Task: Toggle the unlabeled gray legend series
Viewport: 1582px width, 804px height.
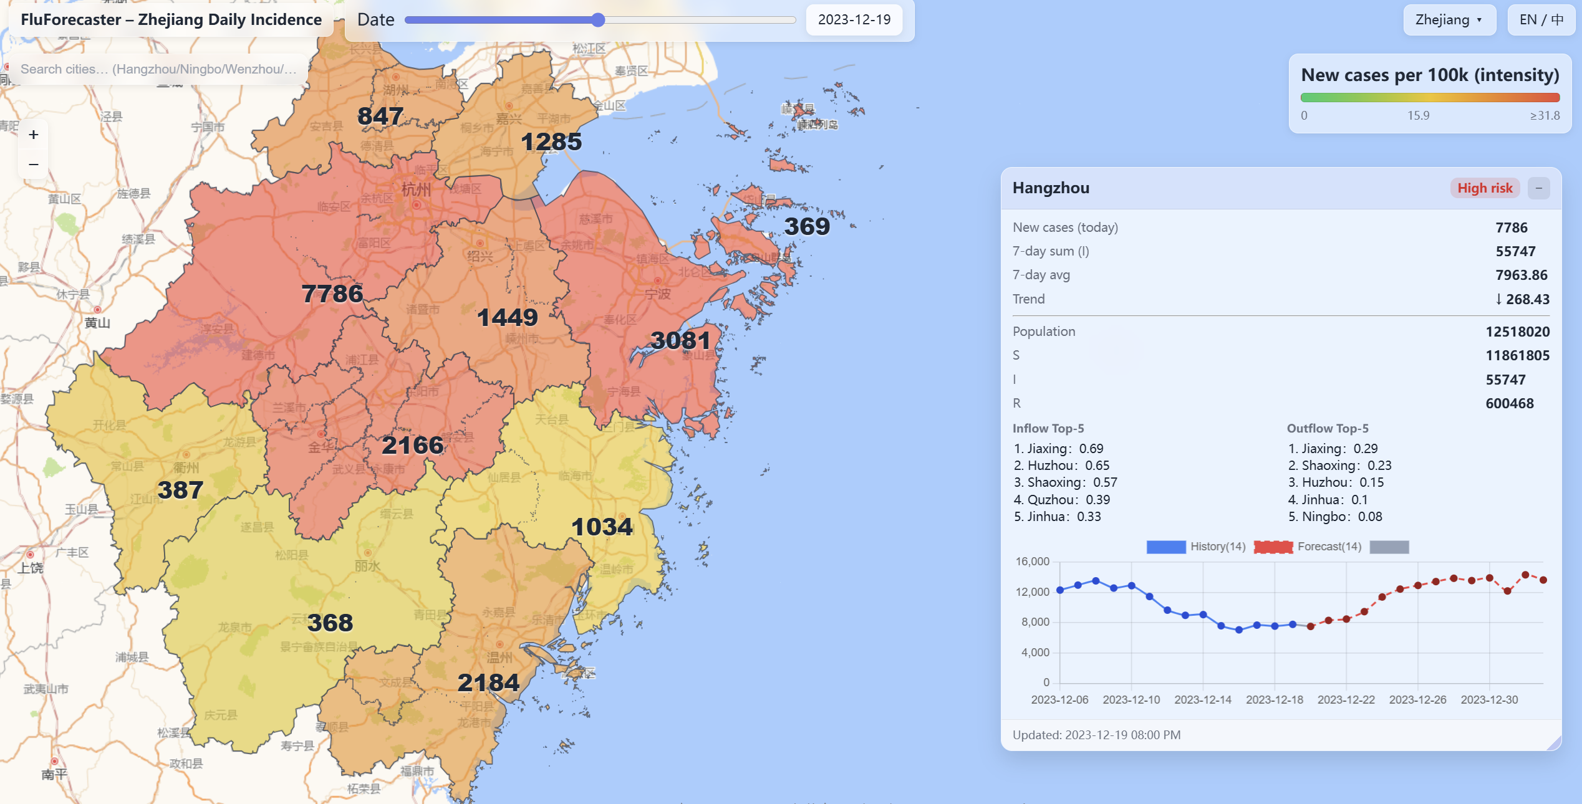Action: 1389,547
